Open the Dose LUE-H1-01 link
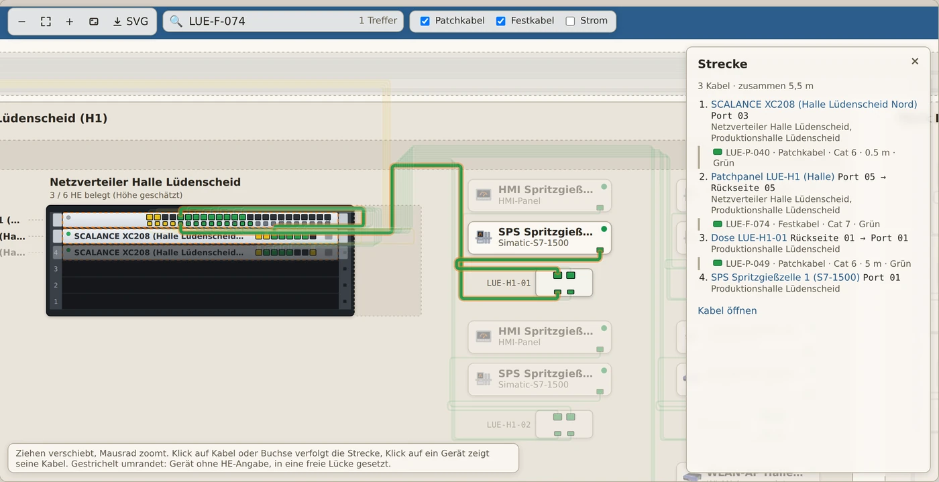Screen dimensions: 939x482 (x=749, y=238)
